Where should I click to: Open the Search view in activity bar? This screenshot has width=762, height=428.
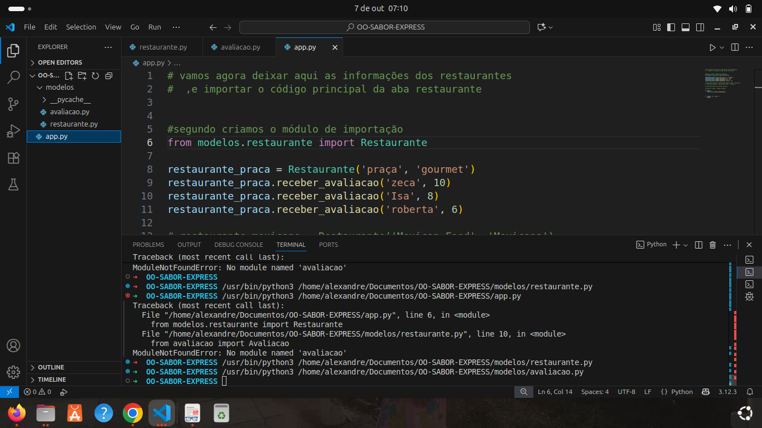pyautogui.click(x=13, y=77)
